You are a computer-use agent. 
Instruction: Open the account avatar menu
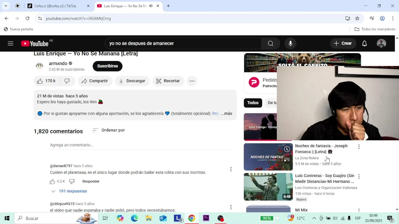point(381,43)
